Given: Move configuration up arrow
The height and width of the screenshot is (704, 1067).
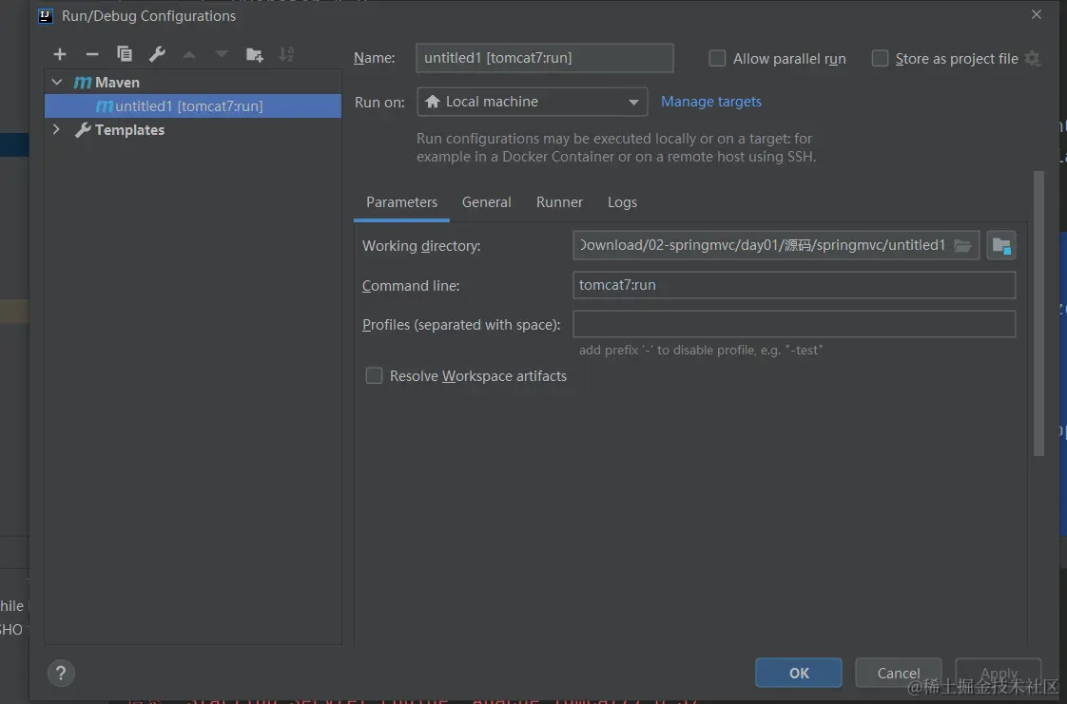Looking at the screenshot, I should click(x=189, y=54).
